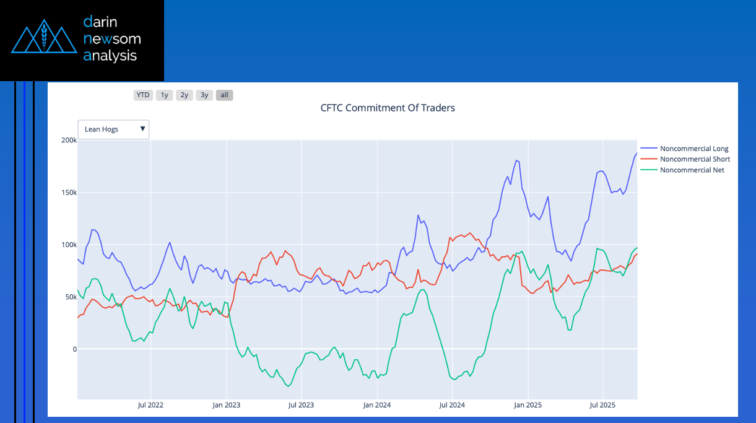756x423 pixels.
Task: Click the dropdown arrow beside Lean Hogs
Action: pyautogui.click(x=142, y=129)
